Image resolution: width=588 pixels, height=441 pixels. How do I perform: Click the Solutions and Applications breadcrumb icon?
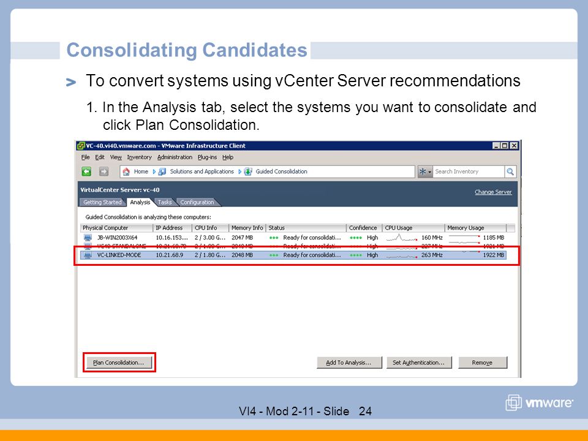(x=162, y=171)
